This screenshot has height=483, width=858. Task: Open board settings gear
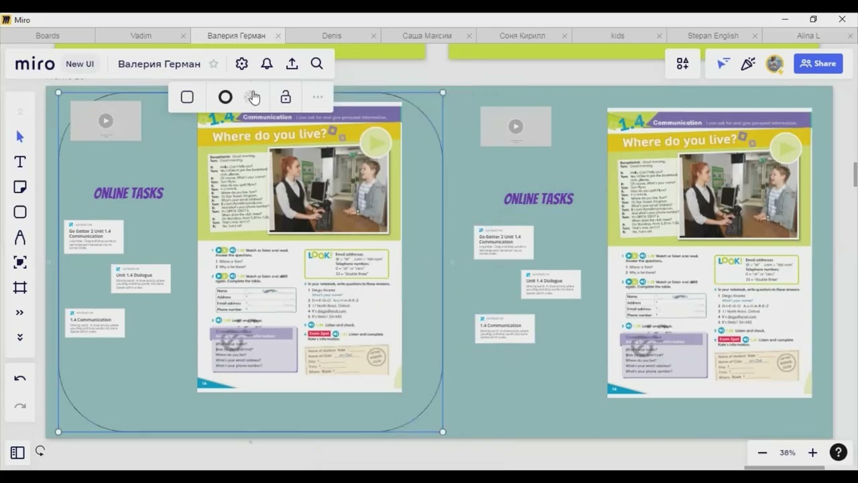point(242,64)
